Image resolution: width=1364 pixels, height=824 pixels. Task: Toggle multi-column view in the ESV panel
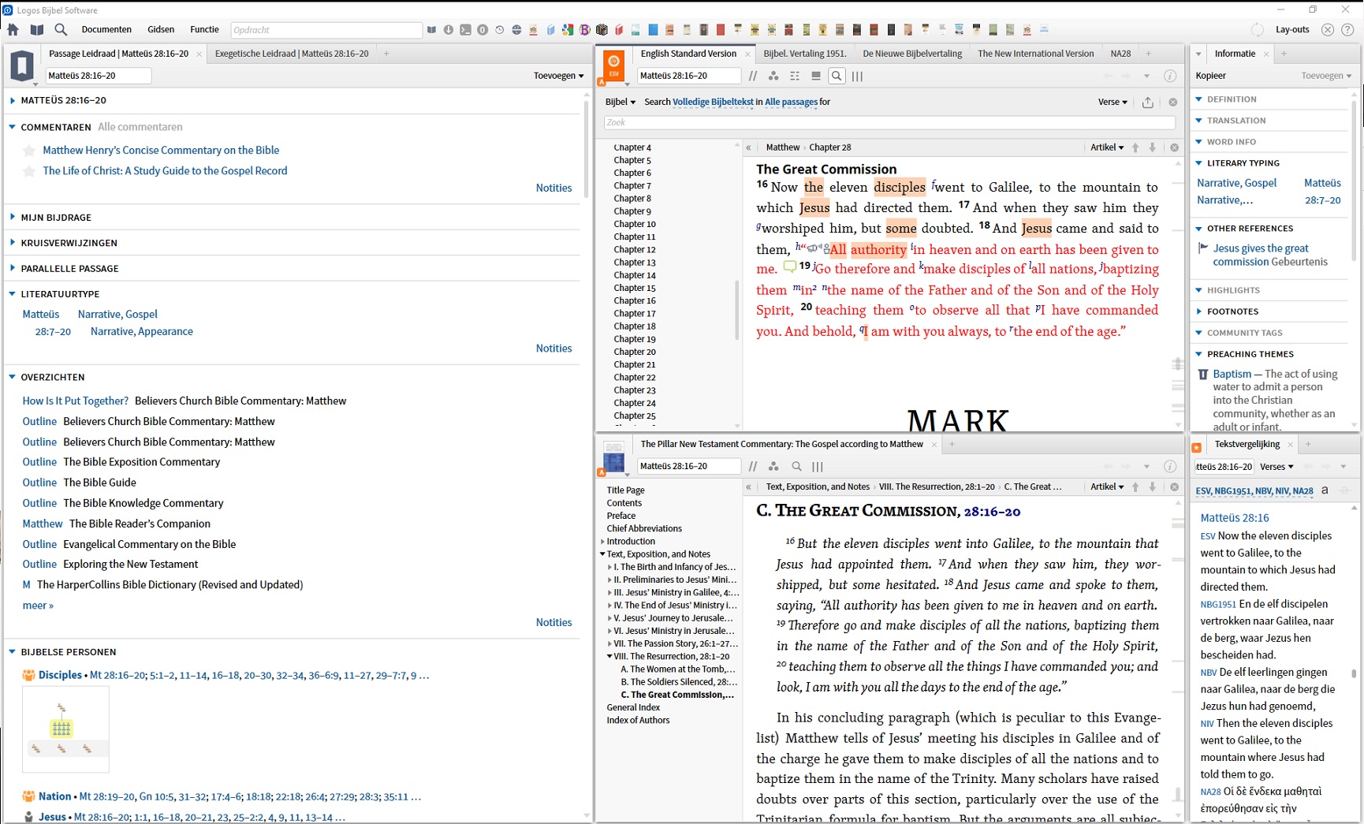coord(857,76)
